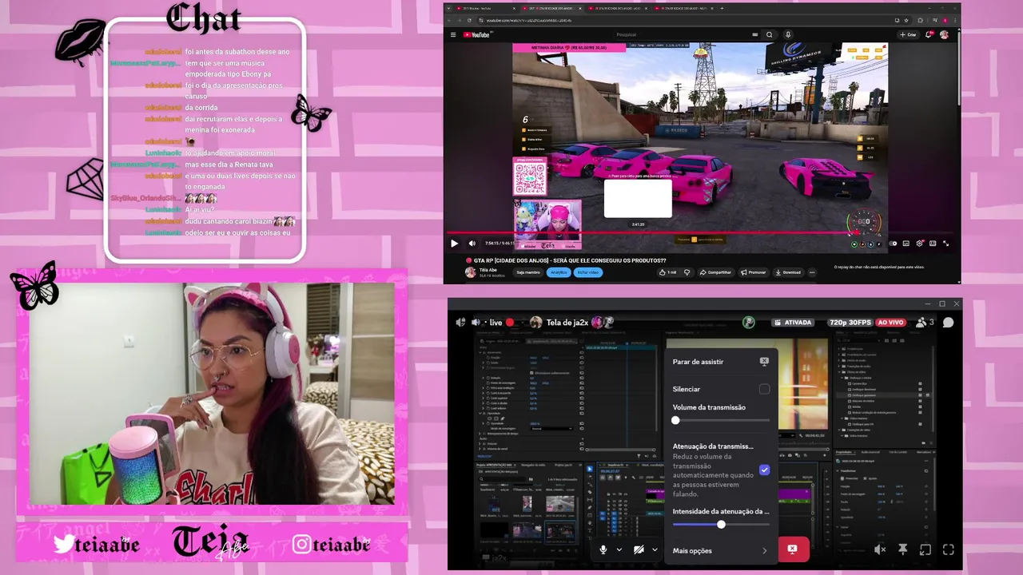This screenshot has height=575, width=1023.
Task: Open the Discord chat bubble icon
Action: point(948,323)
